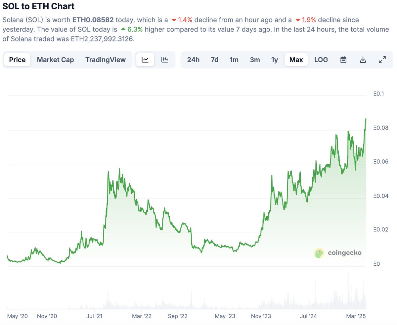Select the 3m time range

coord(255,60)
